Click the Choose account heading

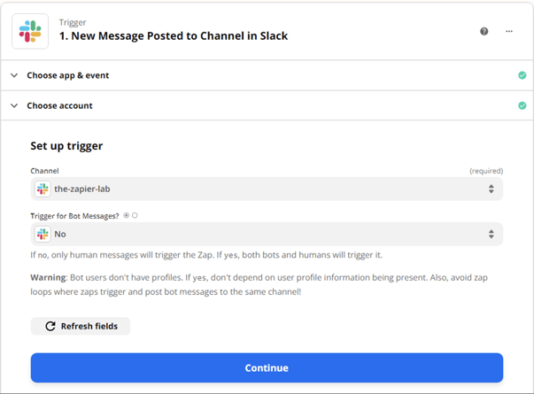[x=59, y=105]
